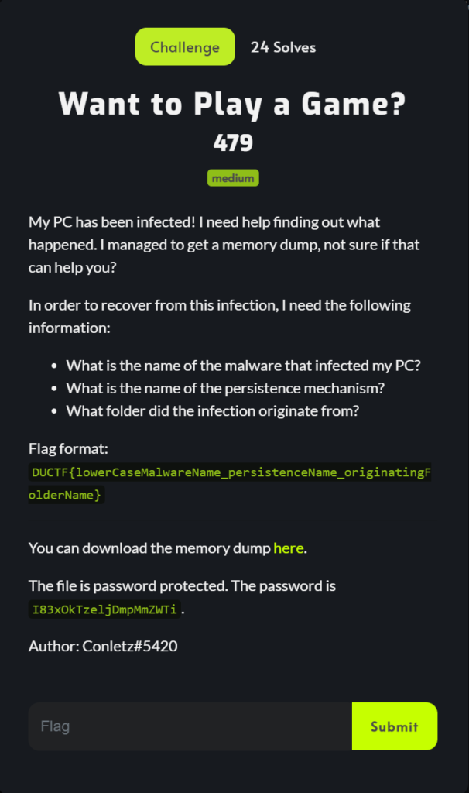The image size is (469, 793).
Task: Focus the Flag input field
Action: [190, 726]
